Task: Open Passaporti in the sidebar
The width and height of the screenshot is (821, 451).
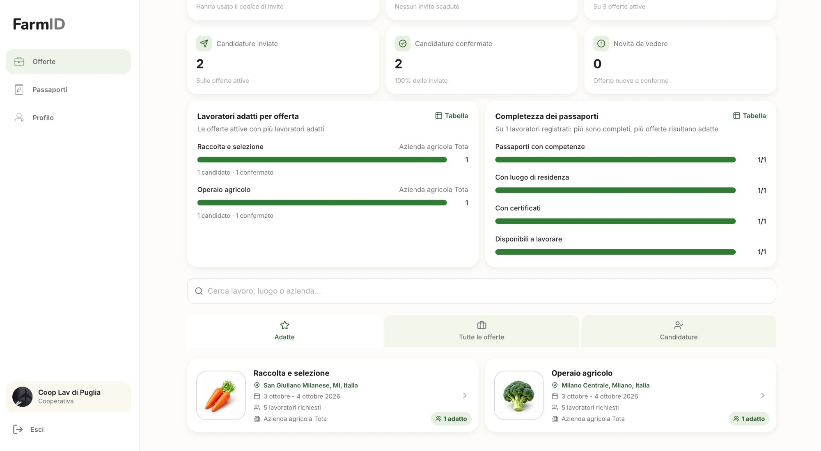Action: (68, 89)
